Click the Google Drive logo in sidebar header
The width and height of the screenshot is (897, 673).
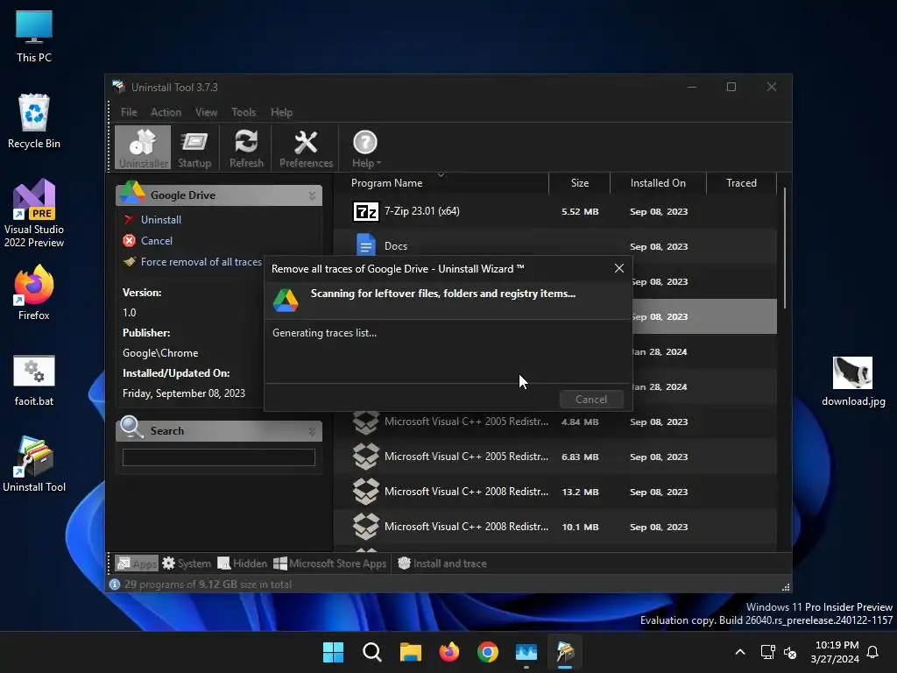coord(132,193)
